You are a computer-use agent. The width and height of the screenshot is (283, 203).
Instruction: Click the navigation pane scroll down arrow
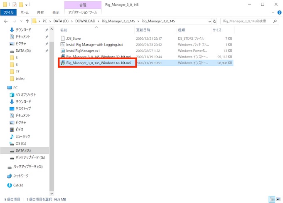[52, 193]
